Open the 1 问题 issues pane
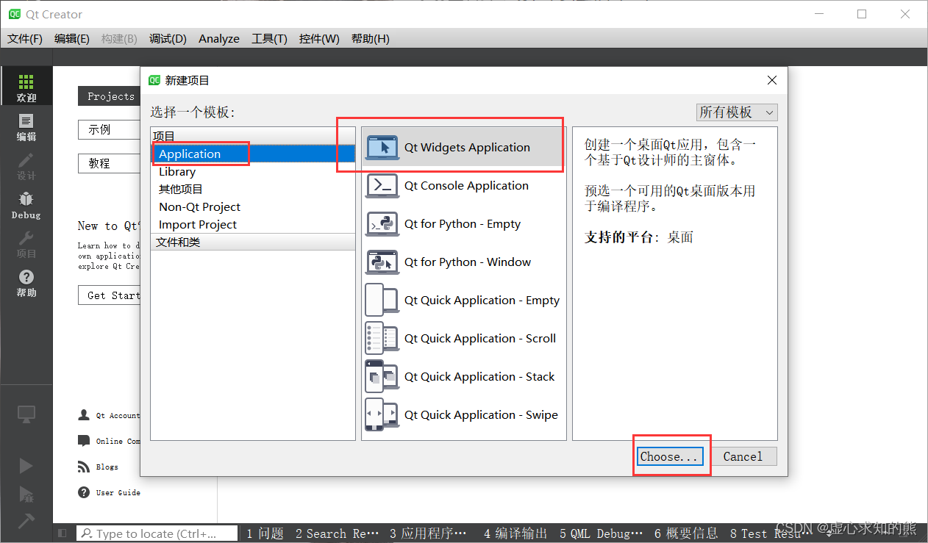This screenshot has width=928, height=543. click(265, 533)
